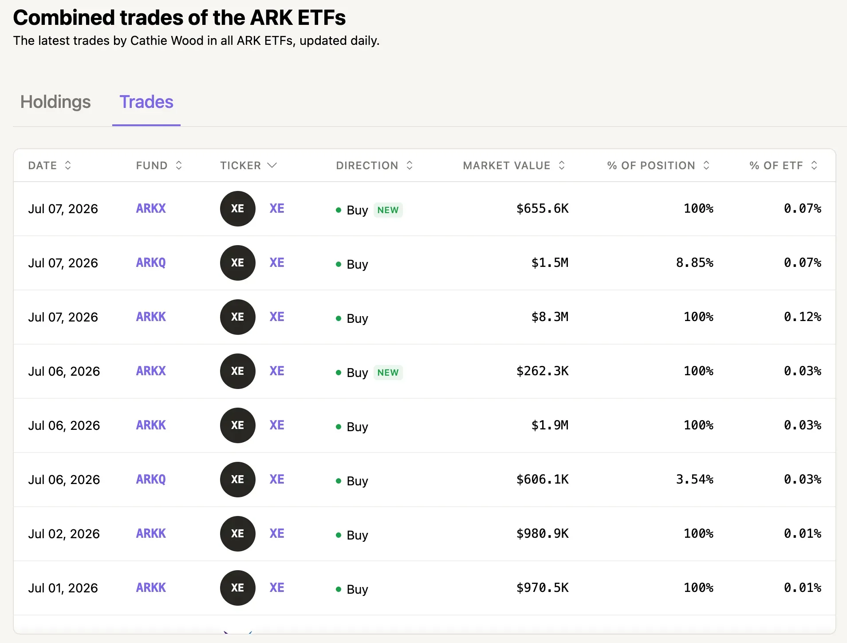Click the XE ticker link for $980.9K trade
847x643 pixels.
(x=277, y=533)
